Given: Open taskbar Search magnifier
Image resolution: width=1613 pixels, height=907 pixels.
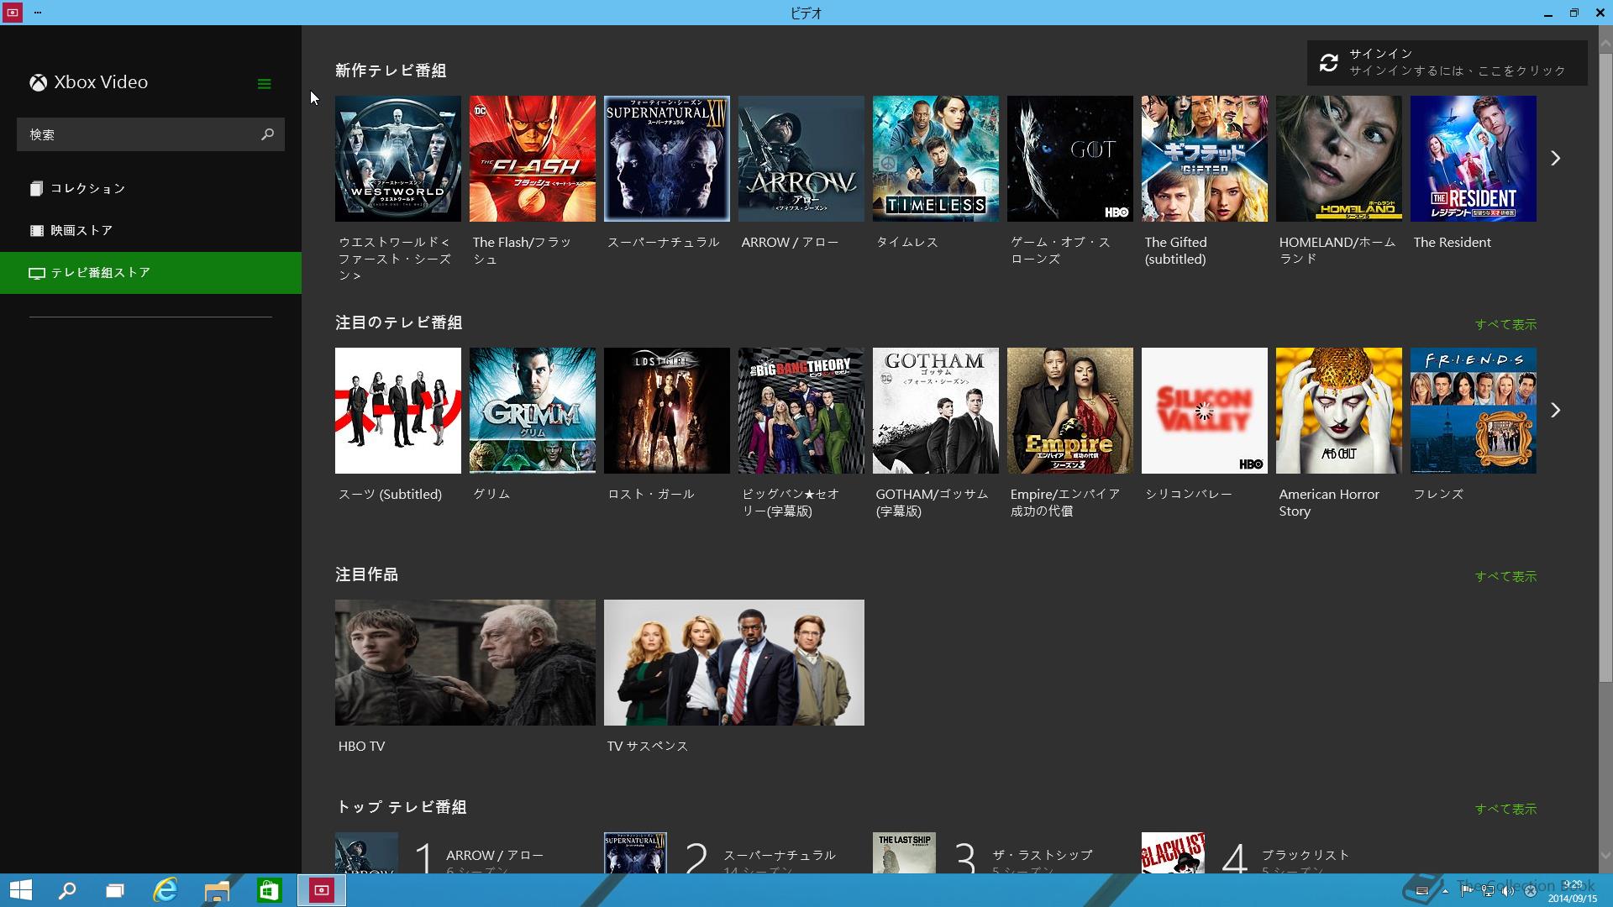Looking at the screenshot, I should (66, 890).
